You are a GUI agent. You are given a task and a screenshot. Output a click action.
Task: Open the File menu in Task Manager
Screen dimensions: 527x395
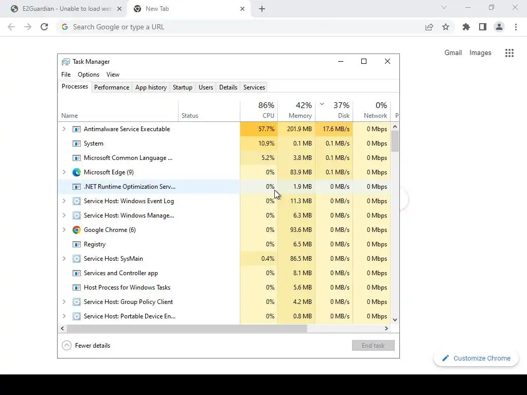click(66, 75)
